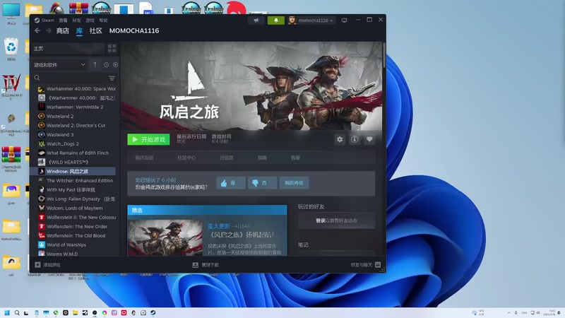
Task: Toggle the ready-to-play filter icon
Action: tap(115, 65)
